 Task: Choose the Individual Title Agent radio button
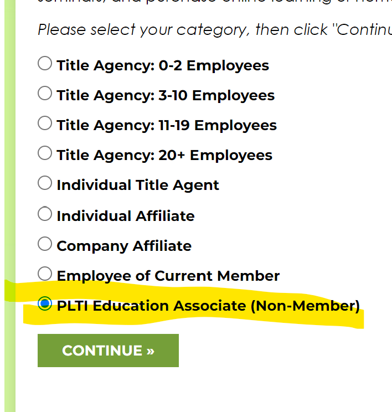click(45, 183)
